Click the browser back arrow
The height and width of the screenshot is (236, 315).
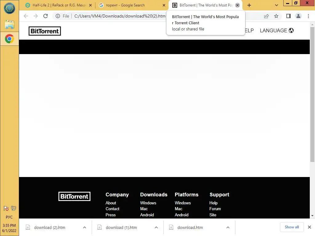click(x=26, y=16)
